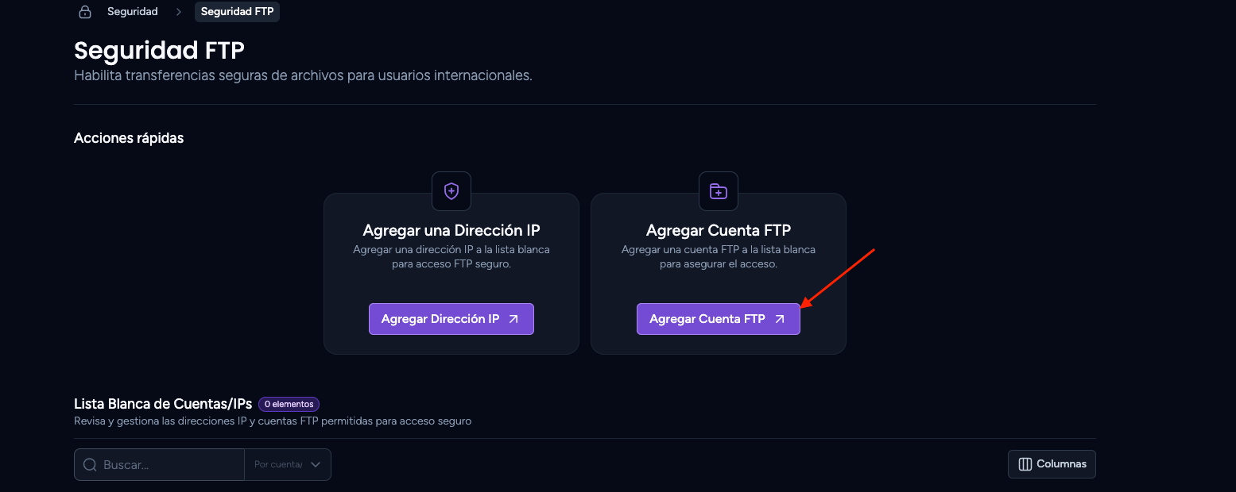Click the 0 elementos badge
1236x492 pixels.
tap(289, 404)
